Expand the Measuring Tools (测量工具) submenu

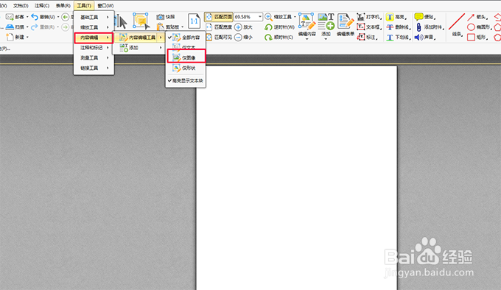click(x=94, y=57)
